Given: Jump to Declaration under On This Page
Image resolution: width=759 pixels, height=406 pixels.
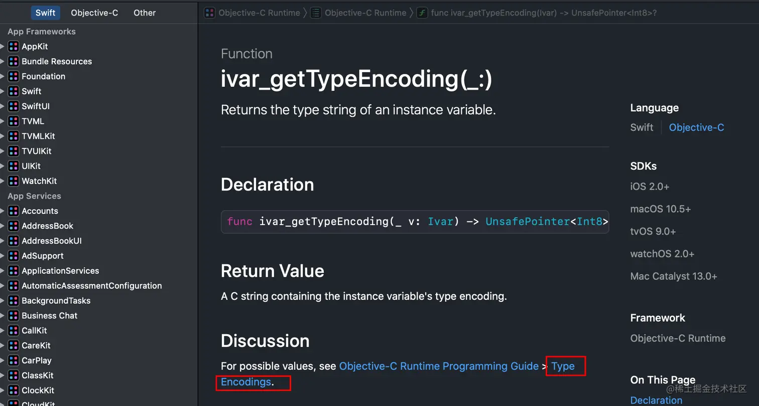Looking at the screenshot, I should [x=656, y=400].
